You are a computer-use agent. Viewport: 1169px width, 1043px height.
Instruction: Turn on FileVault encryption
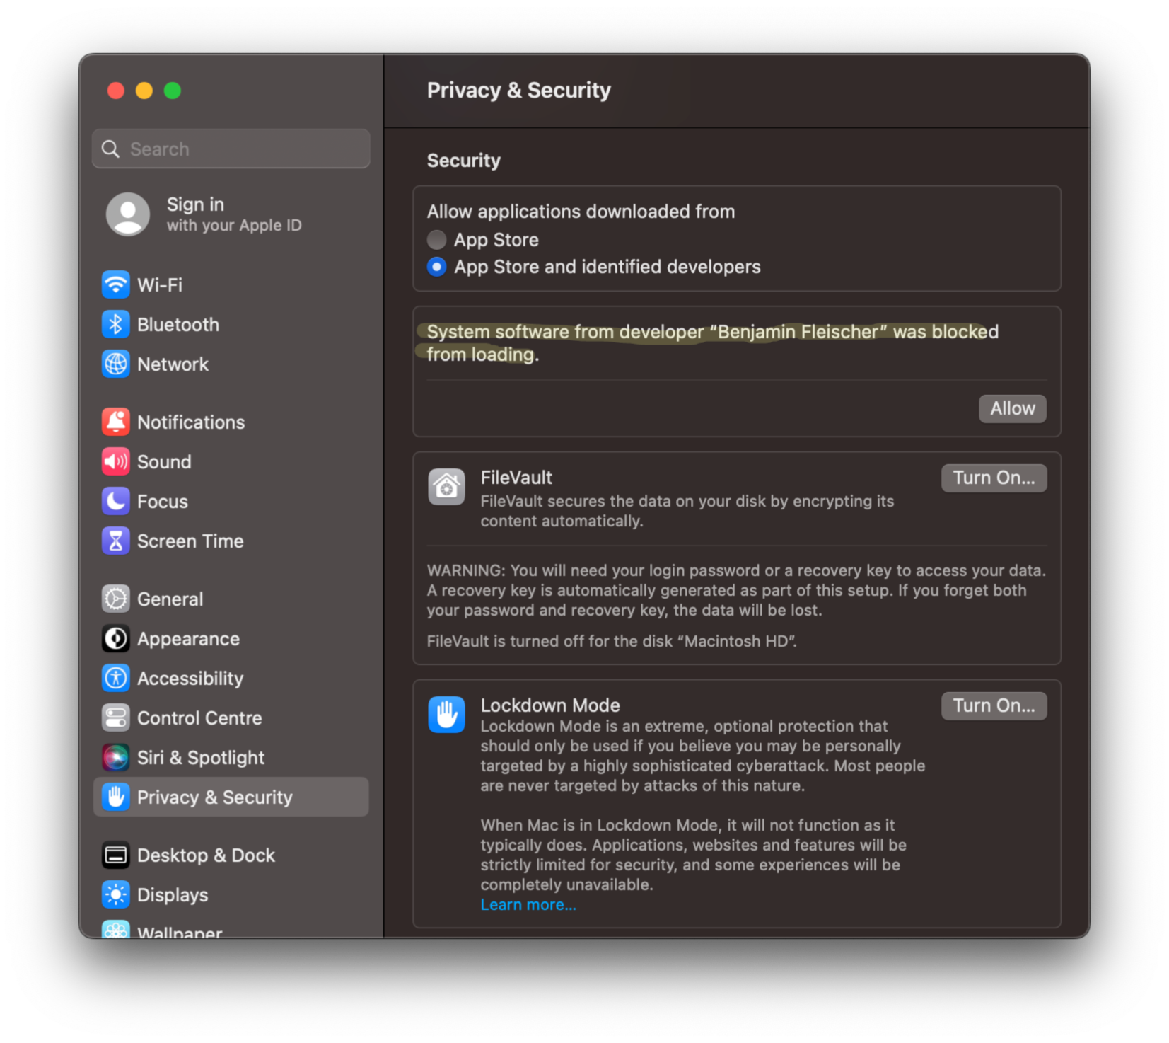(994, 478)
